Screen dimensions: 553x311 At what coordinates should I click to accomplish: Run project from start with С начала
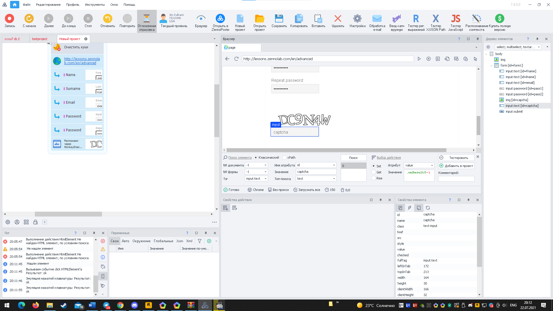pos(29,21)
